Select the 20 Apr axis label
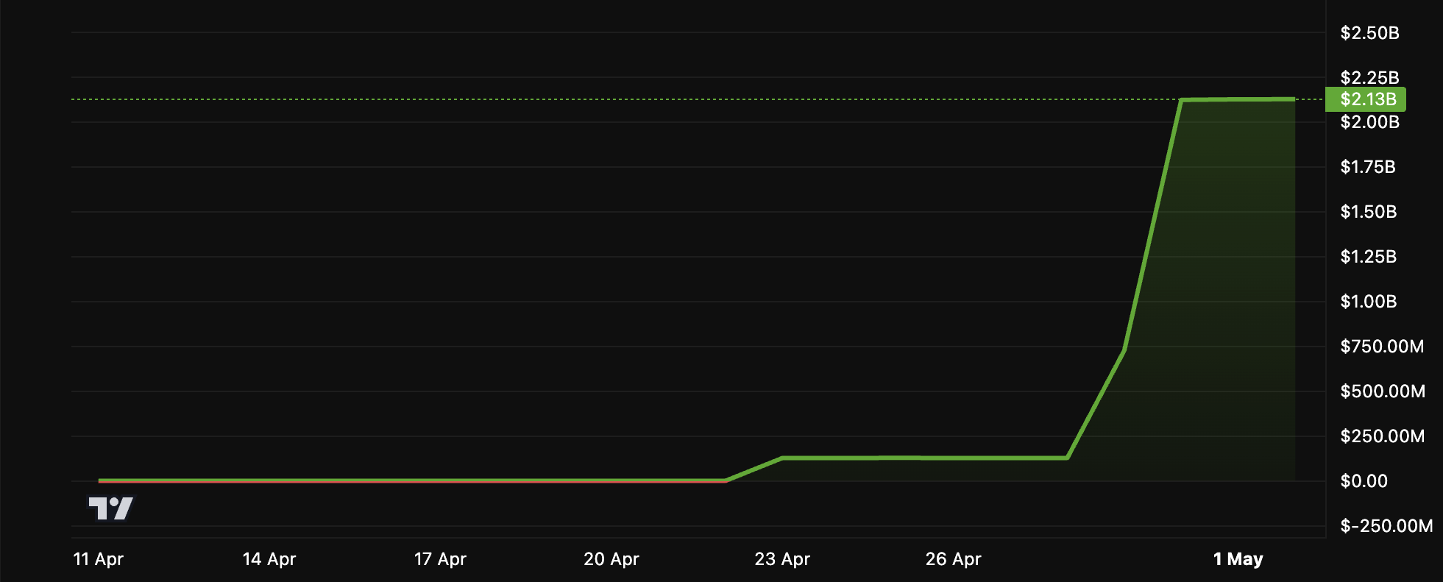The width and height of the screenshot is (1443, 582). [611, 559]
